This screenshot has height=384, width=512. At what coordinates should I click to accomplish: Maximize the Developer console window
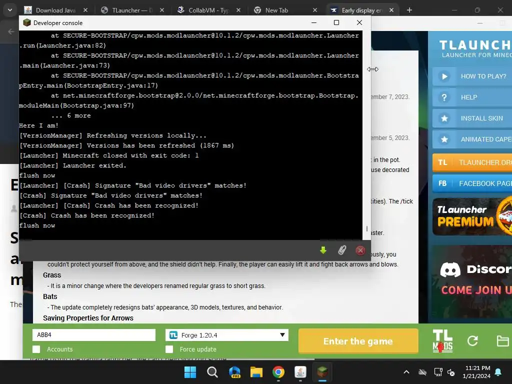pyautogui.click(x=336, y=22)
